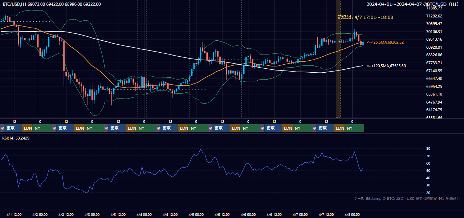Click price axis value 68326.86
The image size is (464, 218).
[x=434, y=55]
